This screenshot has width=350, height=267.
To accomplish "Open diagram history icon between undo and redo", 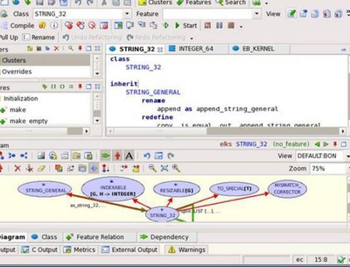I will click(x=159, y=156).
